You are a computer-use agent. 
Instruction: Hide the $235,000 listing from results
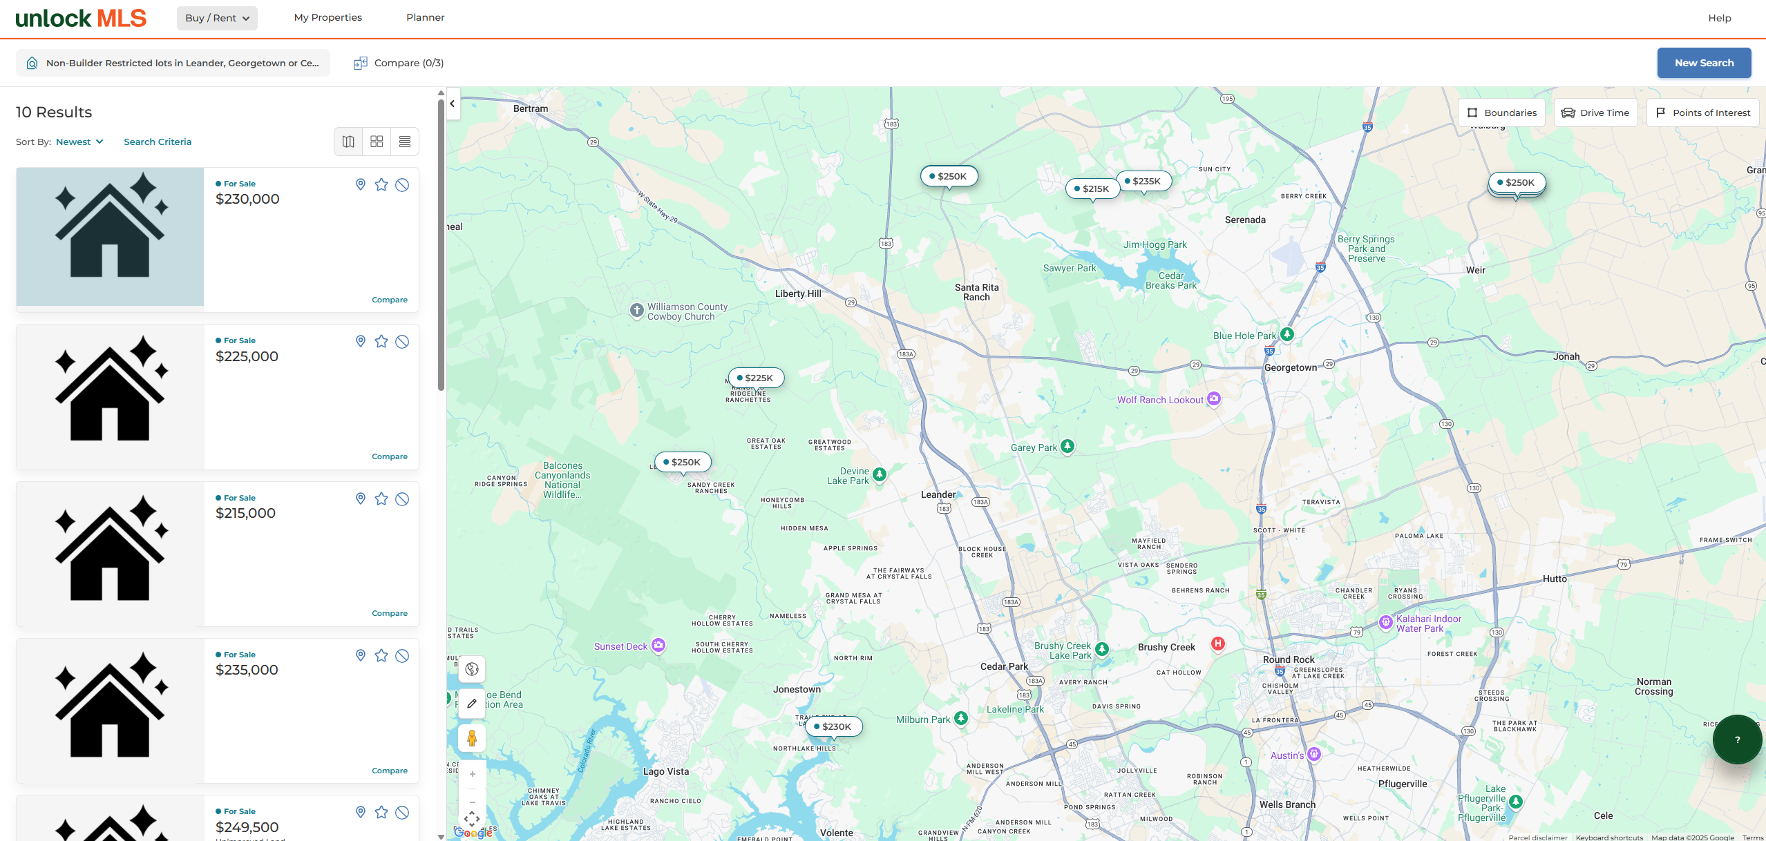(402, 655)
